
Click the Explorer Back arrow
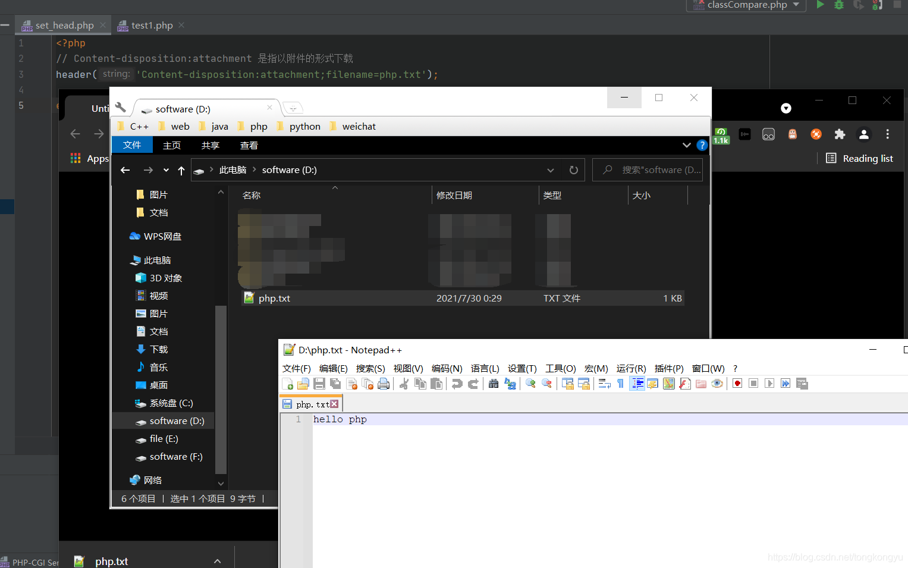[125, 170]
